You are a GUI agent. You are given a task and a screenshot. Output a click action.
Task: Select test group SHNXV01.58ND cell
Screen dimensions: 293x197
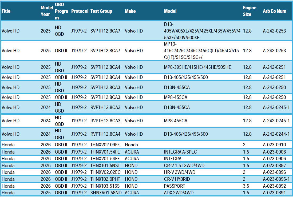(105, 193)
